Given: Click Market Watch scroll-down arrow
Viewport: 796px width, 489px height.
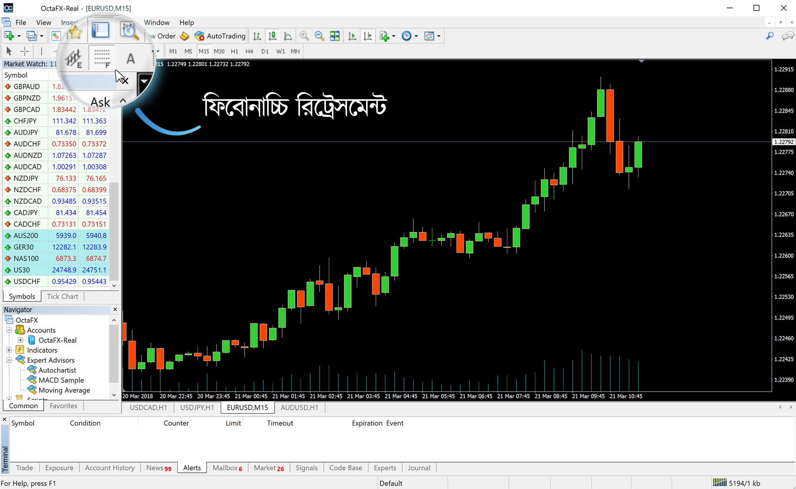Looking at the screenshot, I should (x=114, y=285).
